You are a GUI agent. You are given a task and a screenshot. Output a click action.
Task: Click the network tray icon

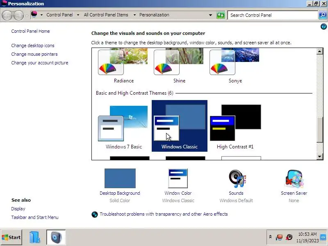[279, 237]
